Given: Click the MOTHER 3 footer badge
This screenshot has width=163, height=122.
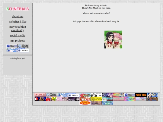Looking at the screenshot, I should (x=40, y=95).
